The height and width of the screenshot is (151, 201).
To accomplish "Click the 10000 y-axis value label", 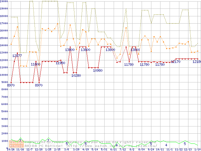I will (x=4, y=75).
